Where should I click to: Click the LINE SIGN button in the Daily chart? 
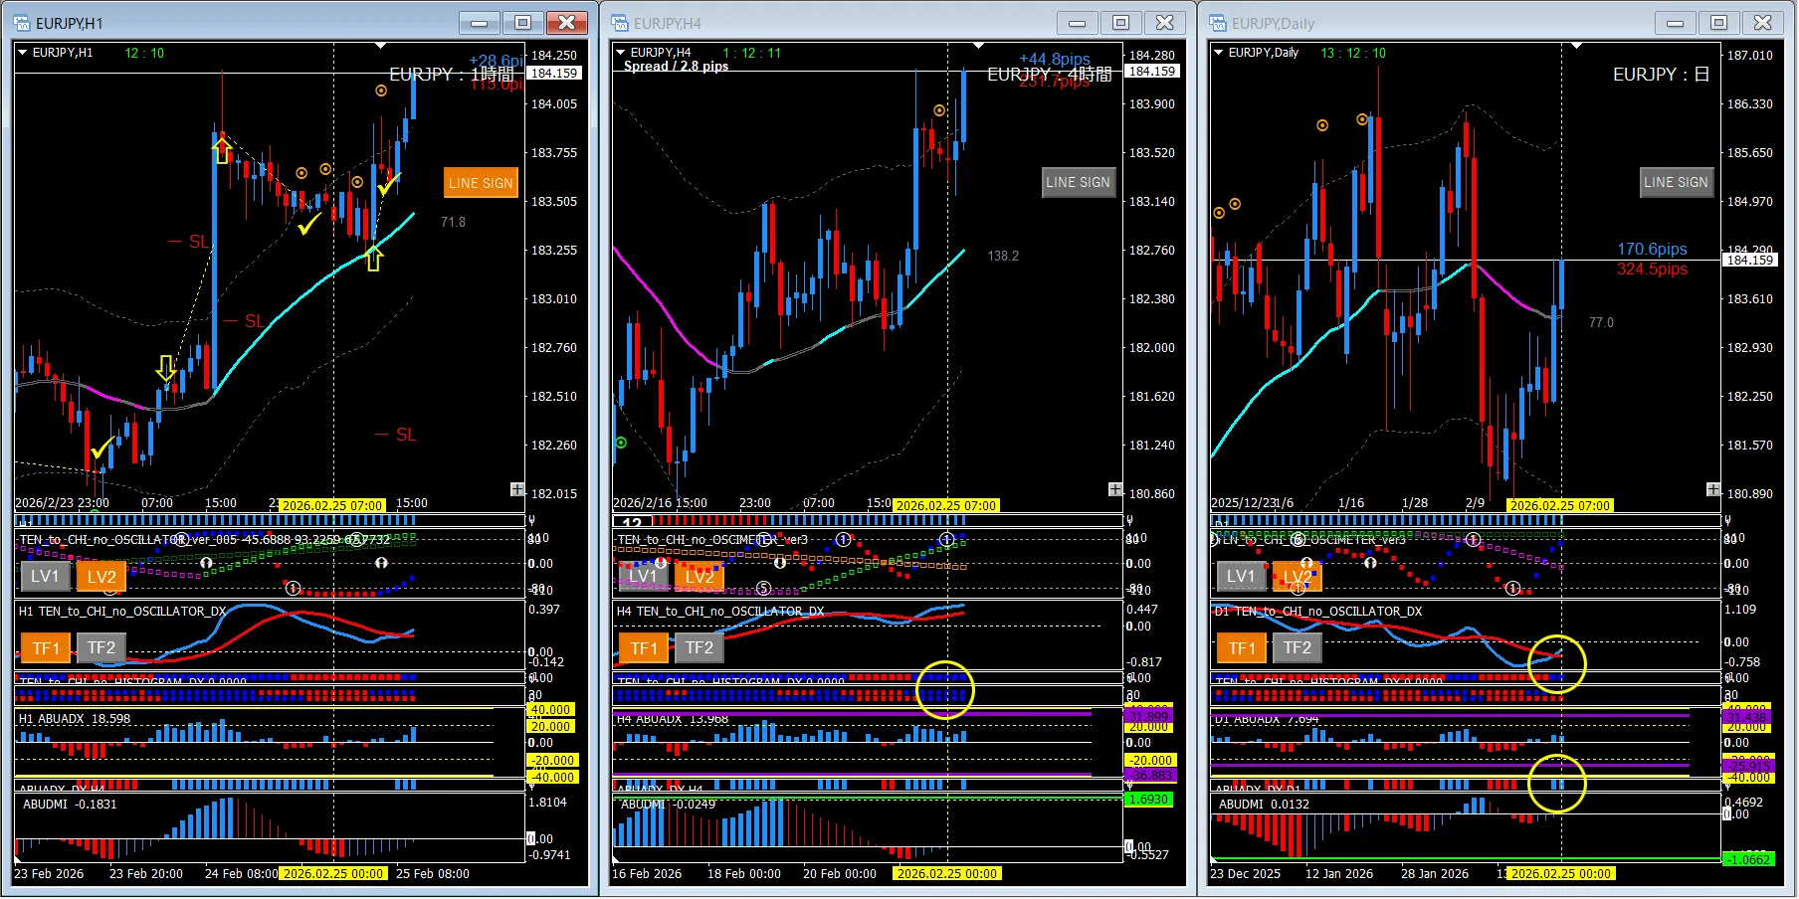(x=1677, y=182)
